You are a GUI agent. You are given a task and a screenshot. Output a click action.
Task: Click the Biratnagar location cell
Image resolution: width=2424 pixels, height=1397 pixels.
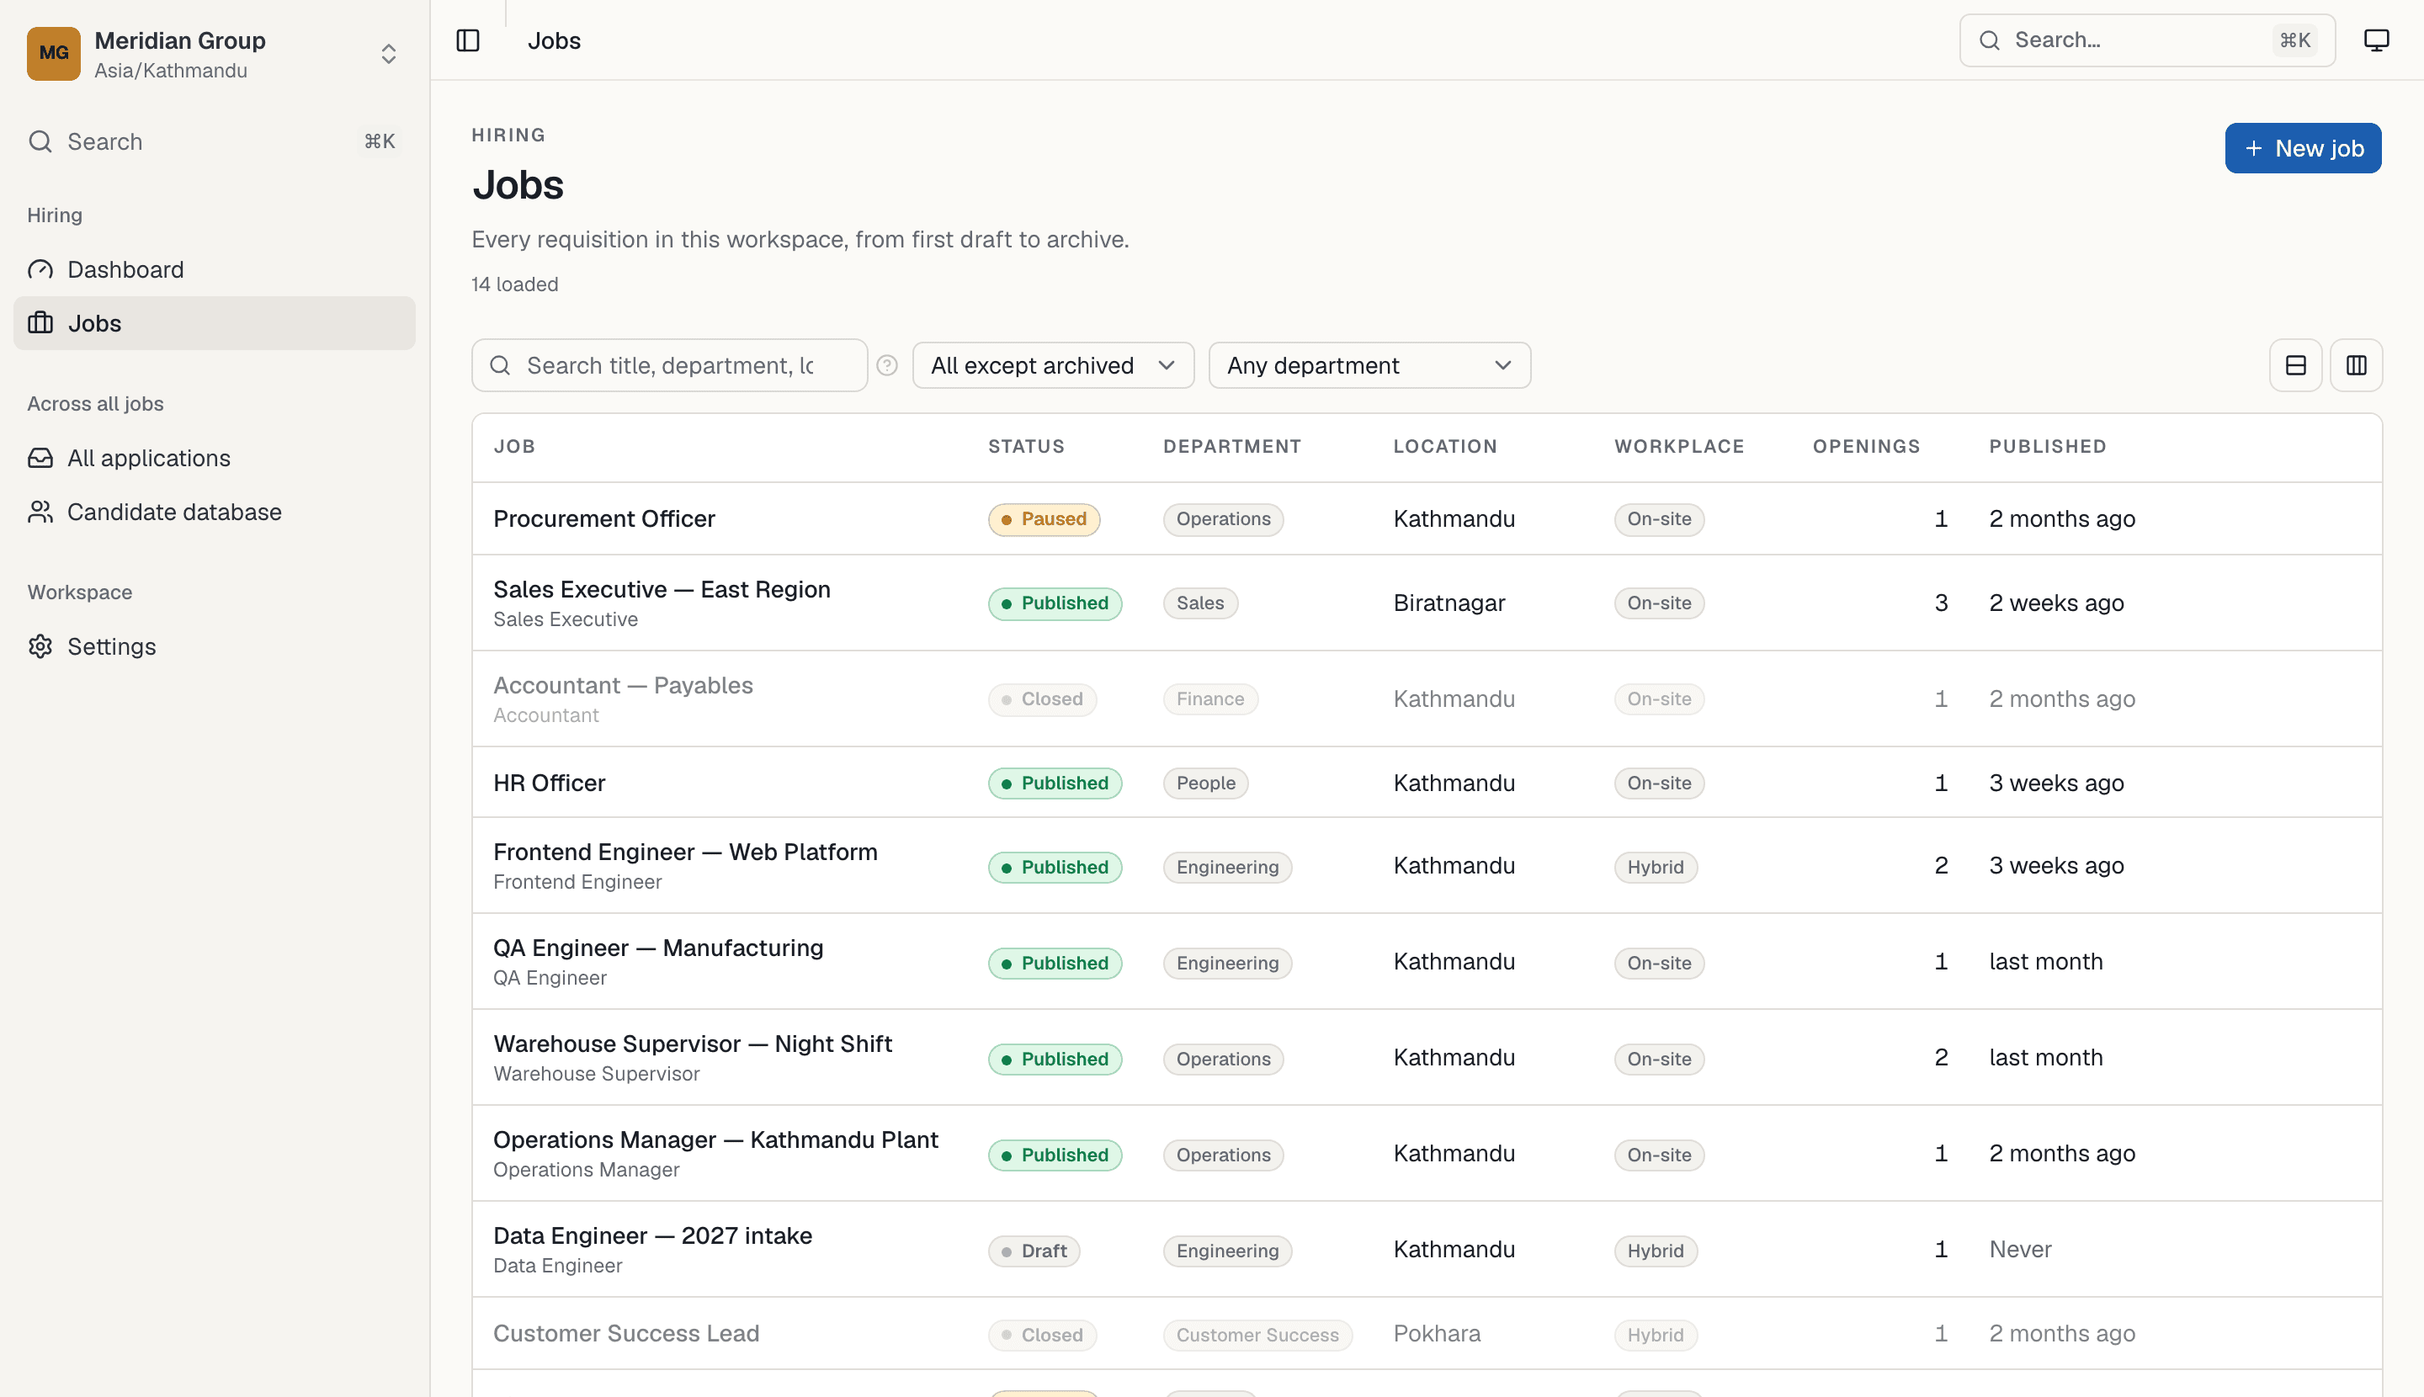point(1449,603)
